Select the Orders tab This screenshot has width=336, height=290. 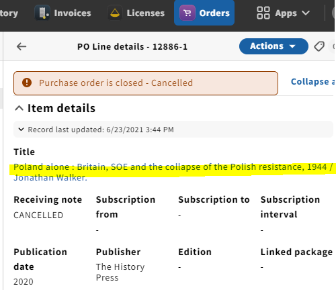pos(204,13)
